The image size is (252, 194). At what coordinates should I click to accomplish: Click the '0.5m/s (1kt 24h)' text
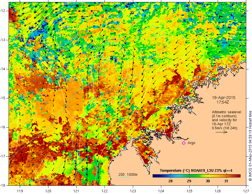click(x=225, y=128)
